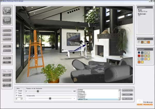155x109 pixels.
Task: Select the Wand height radio button
Action: 17,90
